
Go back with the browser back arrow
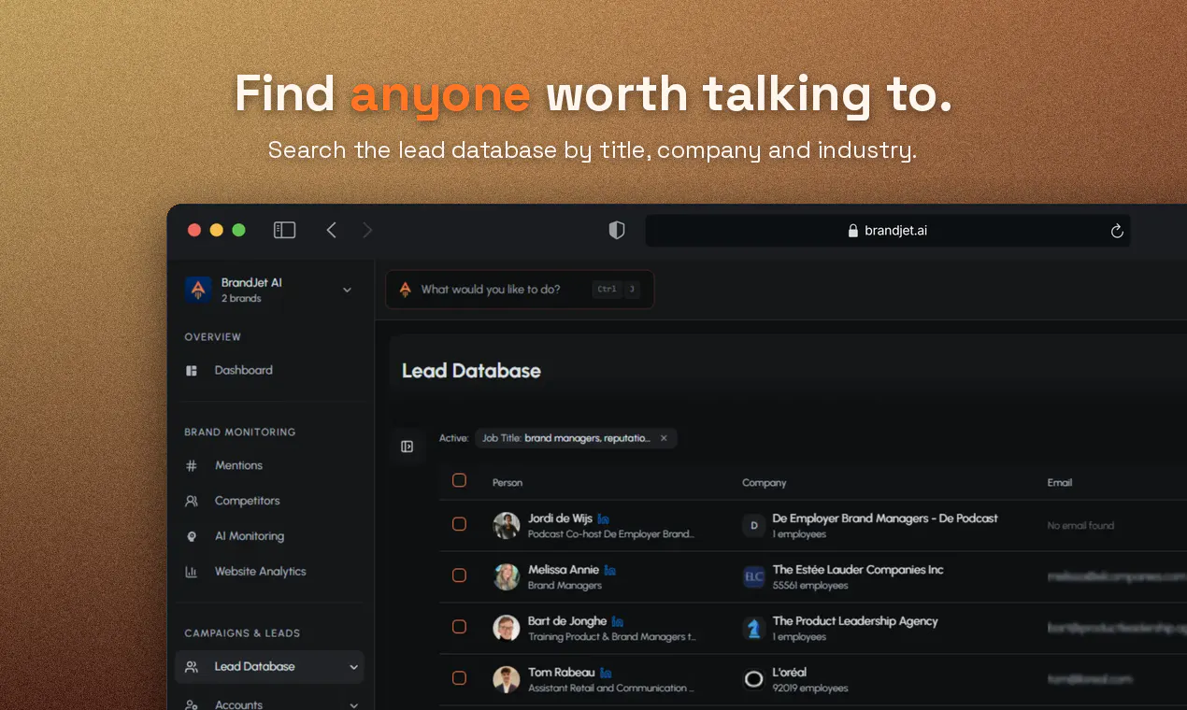pos(331,230)
